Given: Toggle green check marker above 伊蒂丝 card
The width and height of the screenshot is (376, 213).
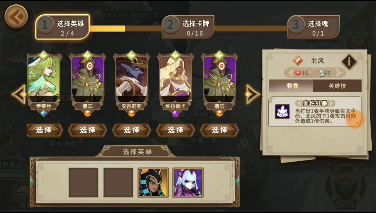Looking at the screenshot, I should [x=43, y=55].
